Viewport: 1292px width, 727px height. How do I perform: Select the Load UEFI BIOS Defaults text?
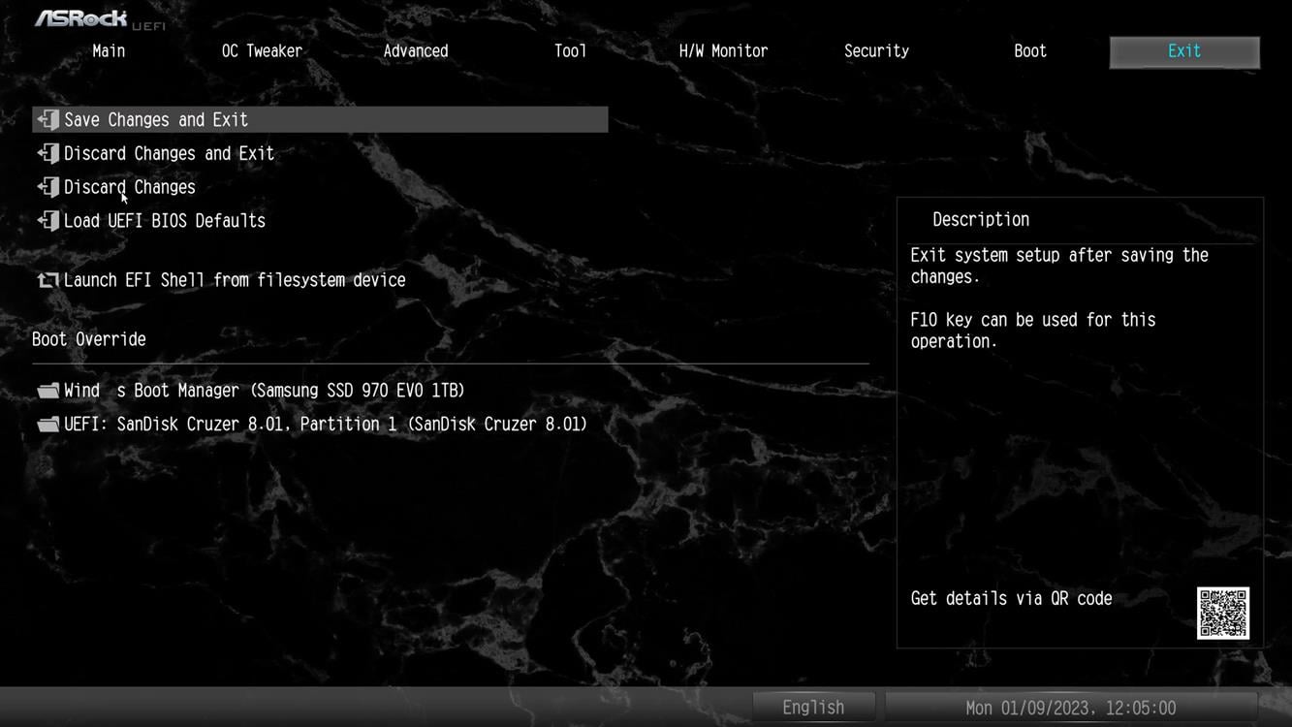click(x=165, y=221)
